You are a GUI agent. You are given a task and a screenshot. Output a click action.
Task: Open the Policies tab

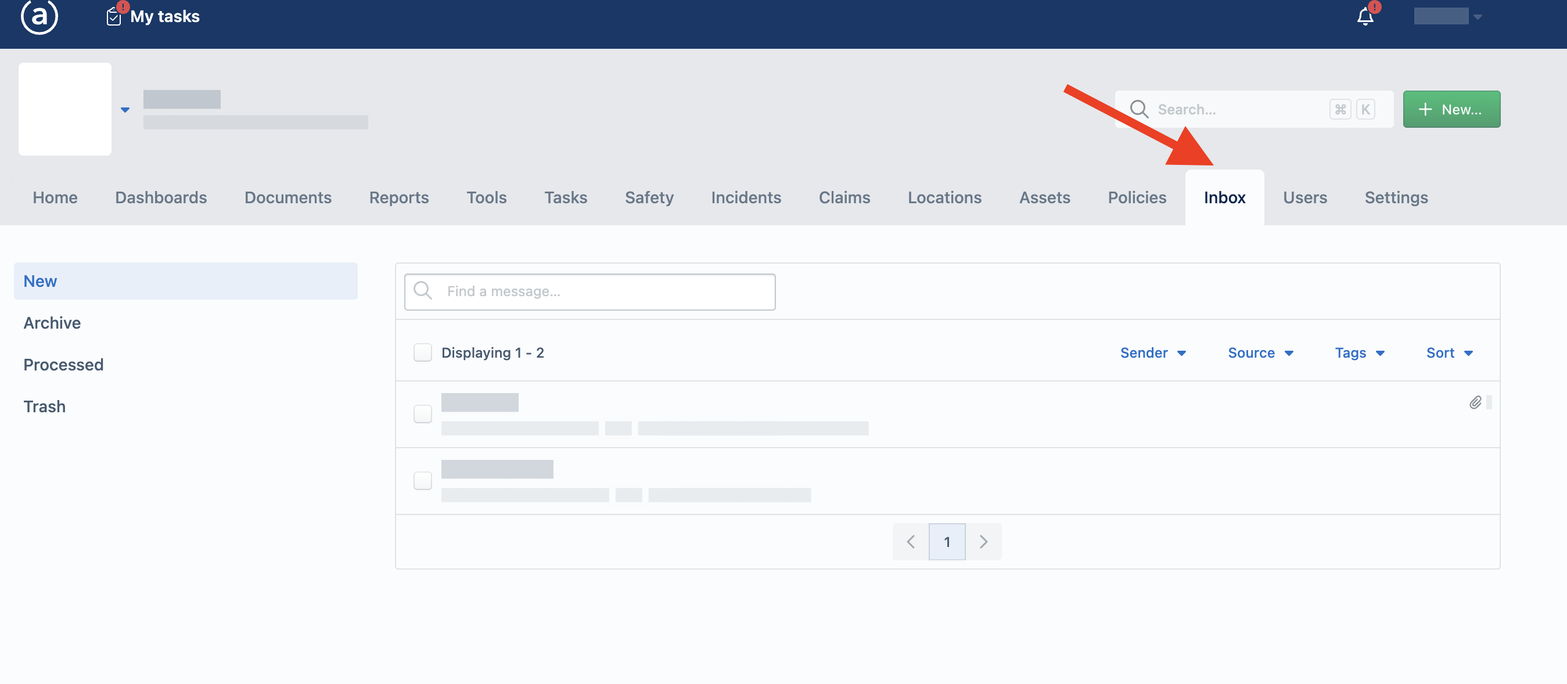pos(1137,197)
